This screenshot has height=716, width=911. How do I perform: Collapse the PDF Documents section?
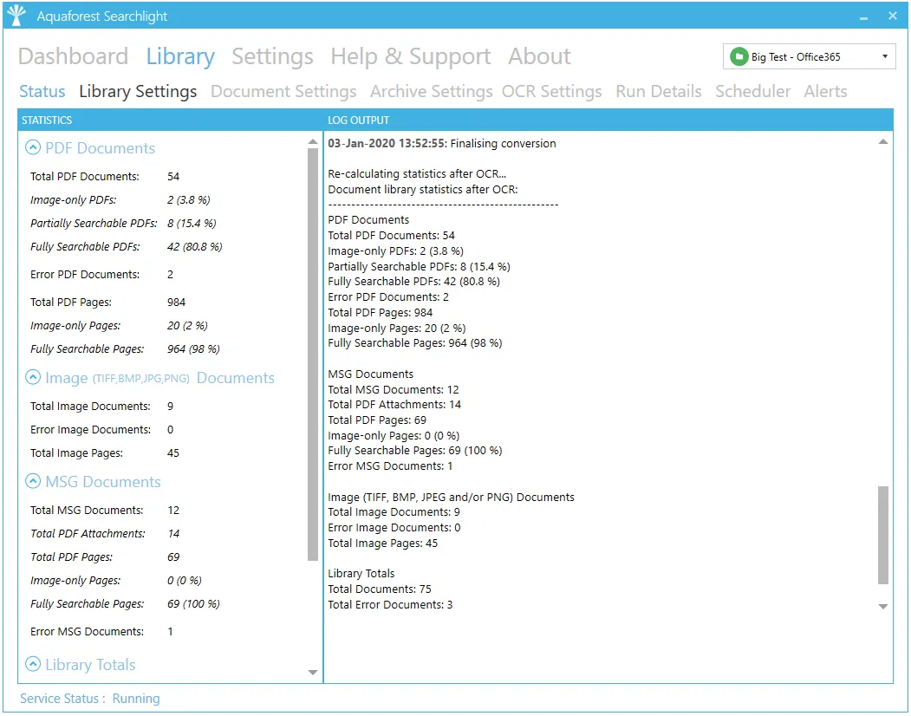(x=33, y=148)
